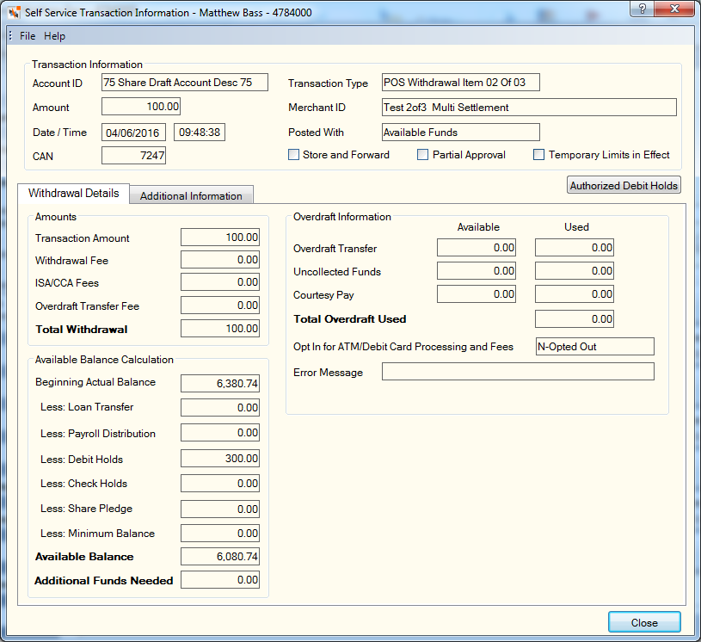Viewport: 701px width, 642px height.
Task: Switch to the Withdrawal Details tab
Action: pyautogui.click(x=74, y=194)
